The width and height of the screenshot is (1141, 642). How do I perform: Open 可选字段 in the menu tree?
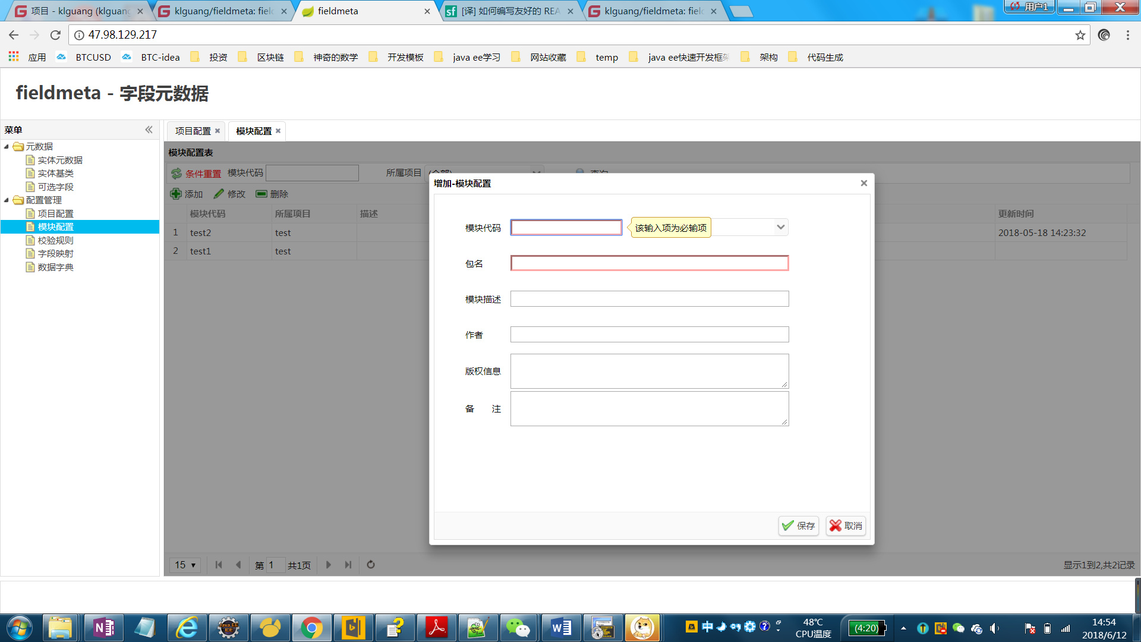coord(55,187)
